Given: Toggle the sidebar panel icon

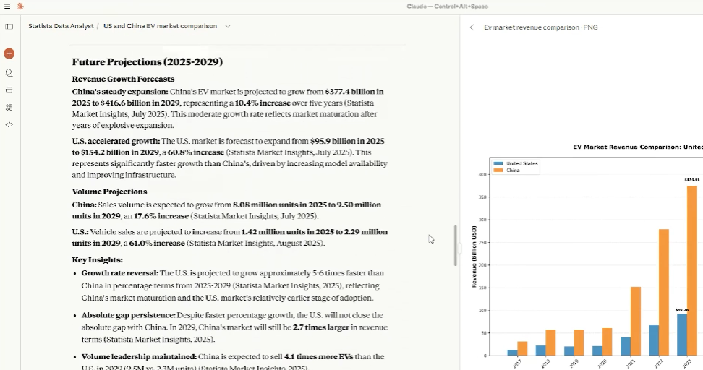Looking at the screenshot, I should point(9,27).
